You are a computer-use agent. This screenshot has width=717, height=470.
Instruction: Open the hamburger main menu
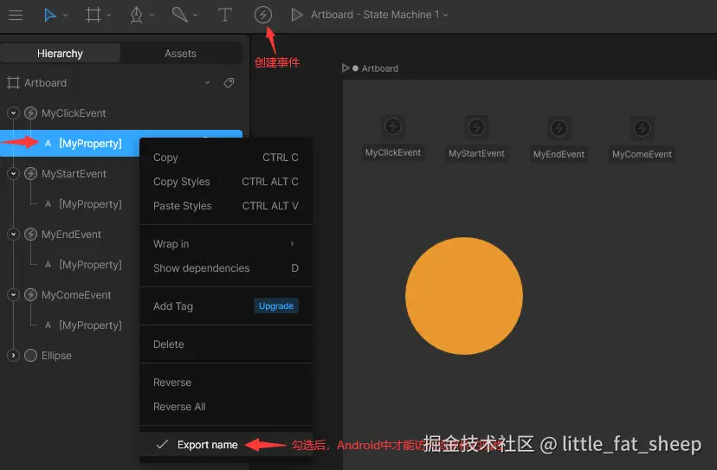pyautogui.click(x=16, y=15)
